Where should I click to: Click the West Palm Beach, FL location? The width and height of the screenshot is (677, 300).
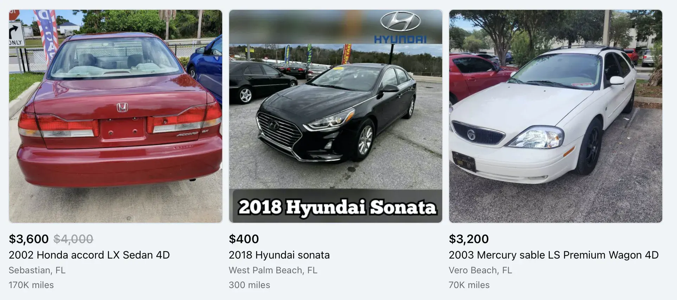273,270
